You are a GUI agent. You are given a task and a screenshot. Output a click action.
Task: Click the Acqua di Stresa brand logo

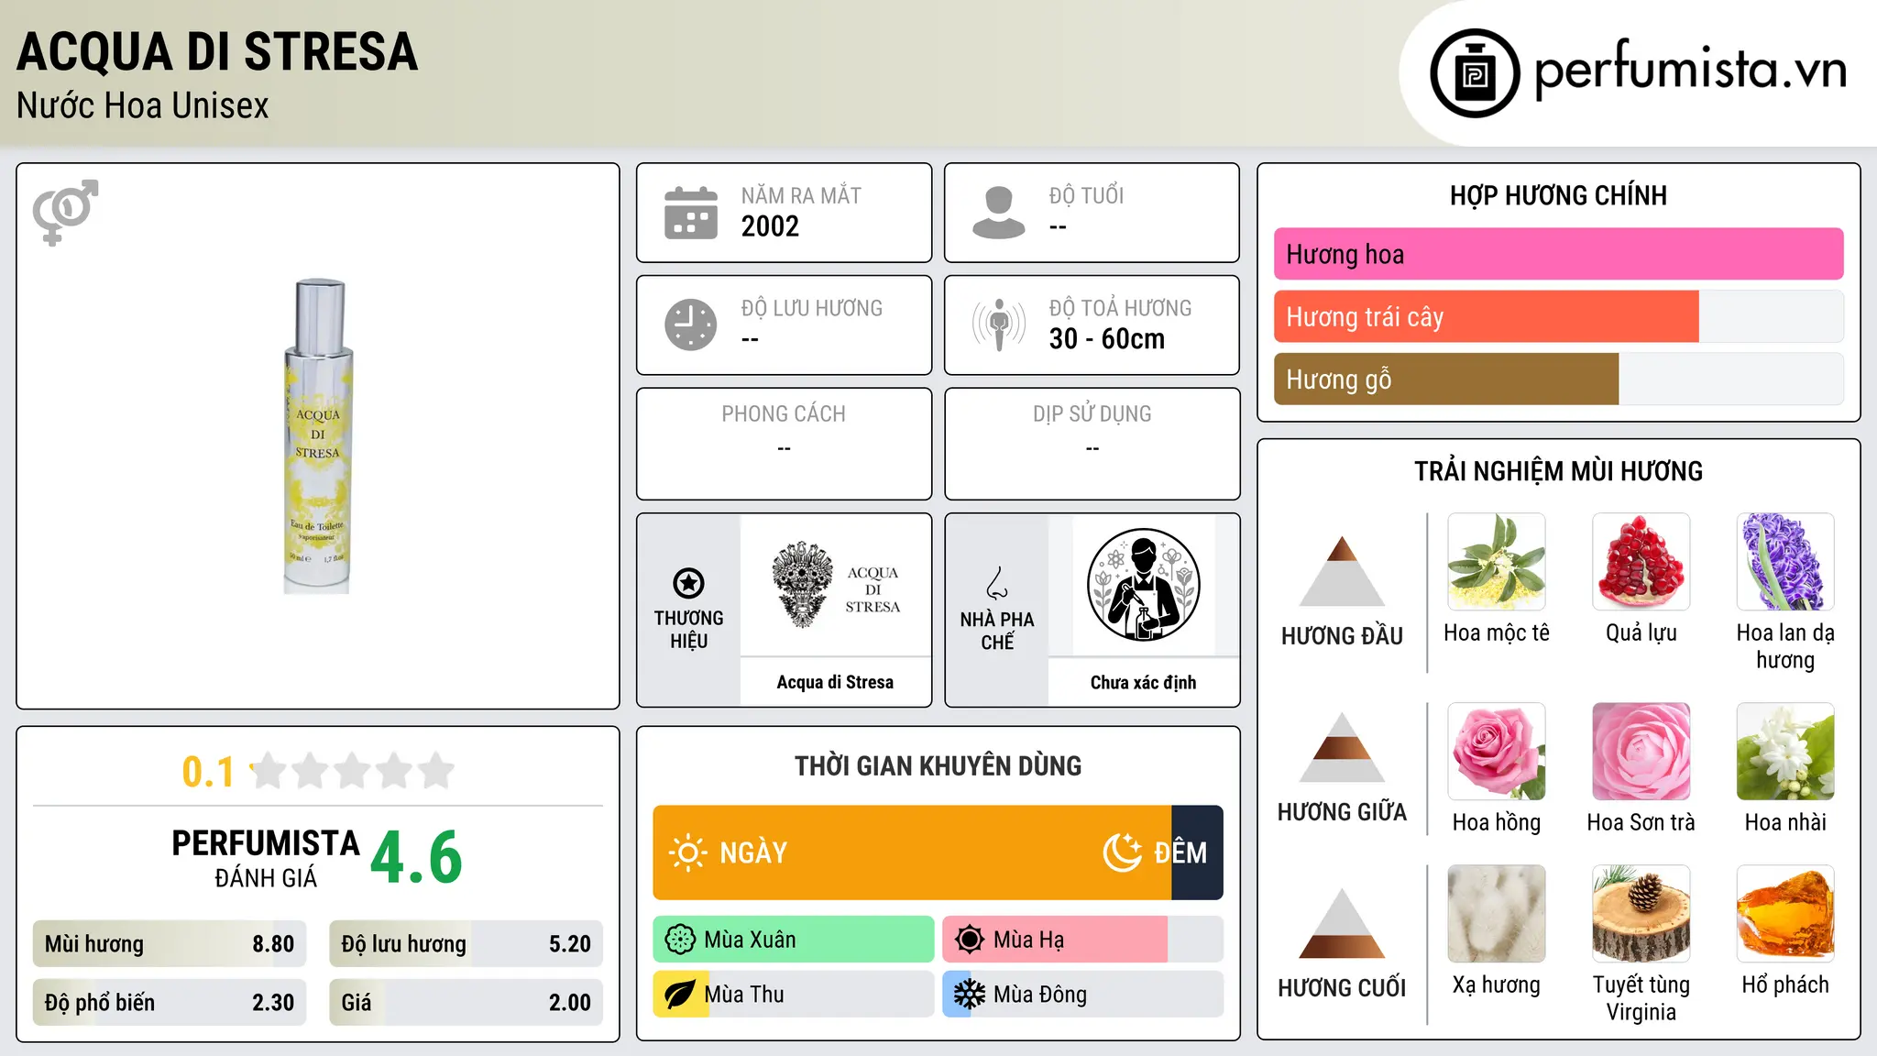[x=835, y=585]
